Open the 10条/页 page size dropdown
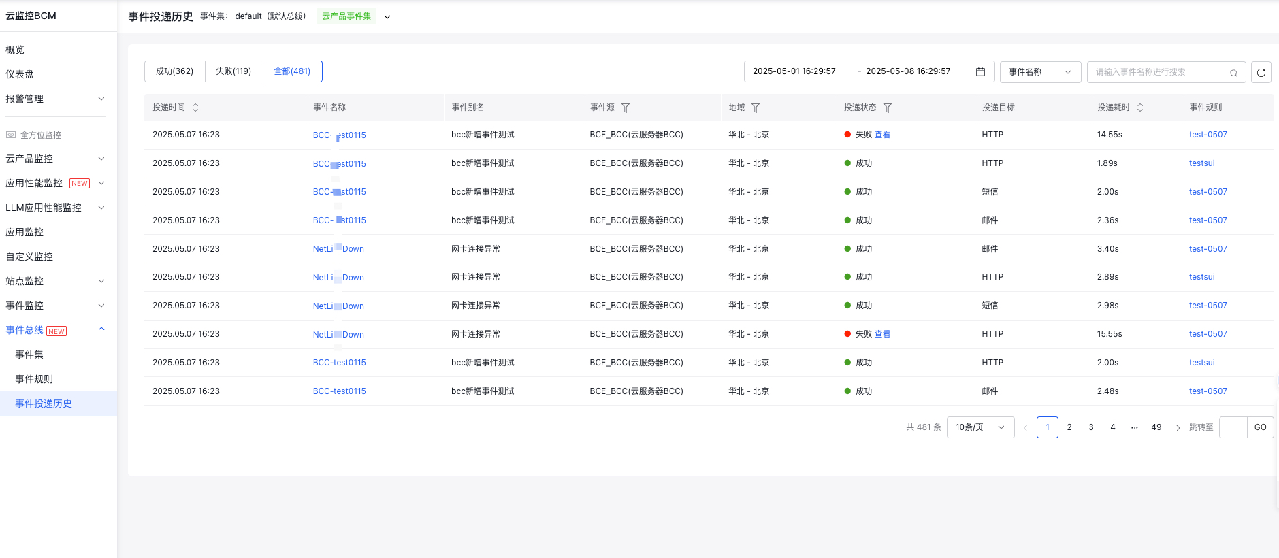1279x558 pixels. click(x=980, y=427)
